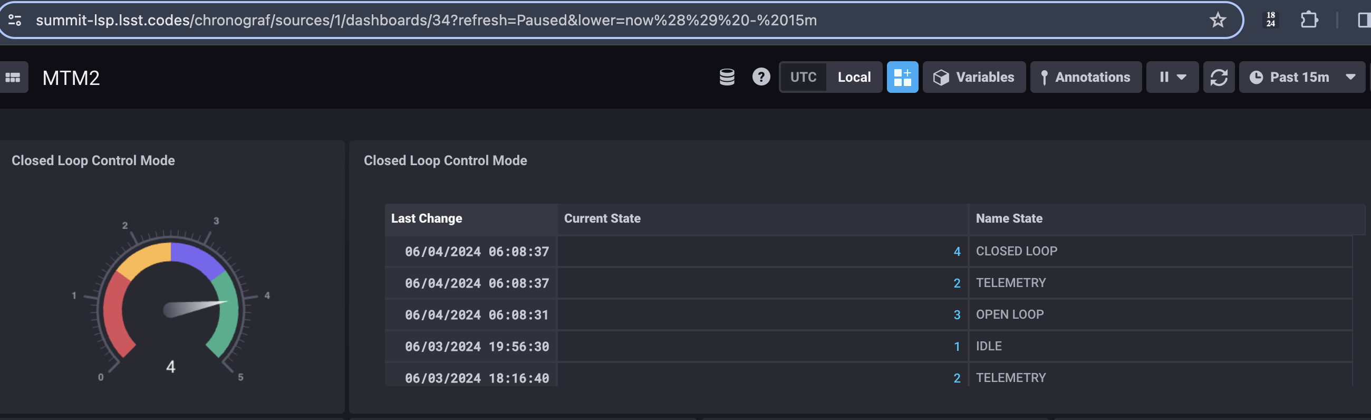1371x420 pixels.
Task: Switch time zone to UTC
Action: pos(803,77)
